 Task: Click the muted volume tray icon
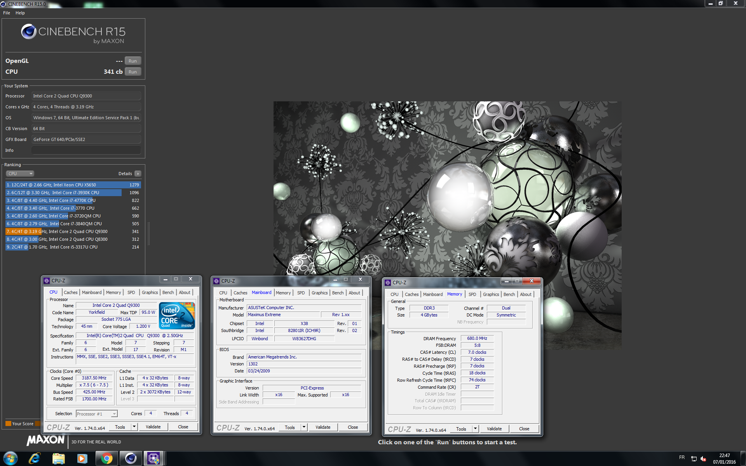pos(703,459)
